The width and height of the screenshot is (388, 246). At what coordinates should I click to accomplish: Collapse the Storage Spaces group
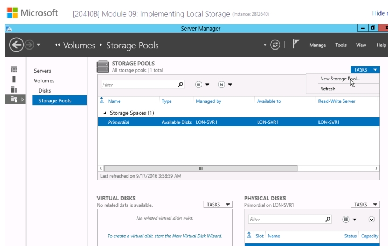point(105,113)
